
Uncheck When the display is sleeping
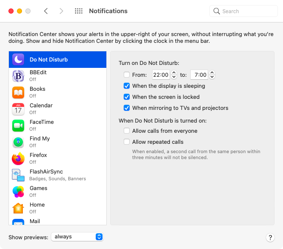click(x=127, y=86)
